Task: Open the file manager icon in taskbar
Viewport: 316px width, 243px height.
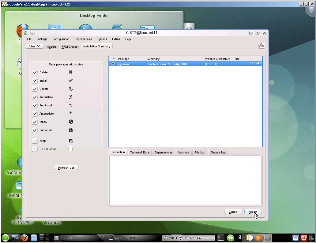Action: [34, 238]
